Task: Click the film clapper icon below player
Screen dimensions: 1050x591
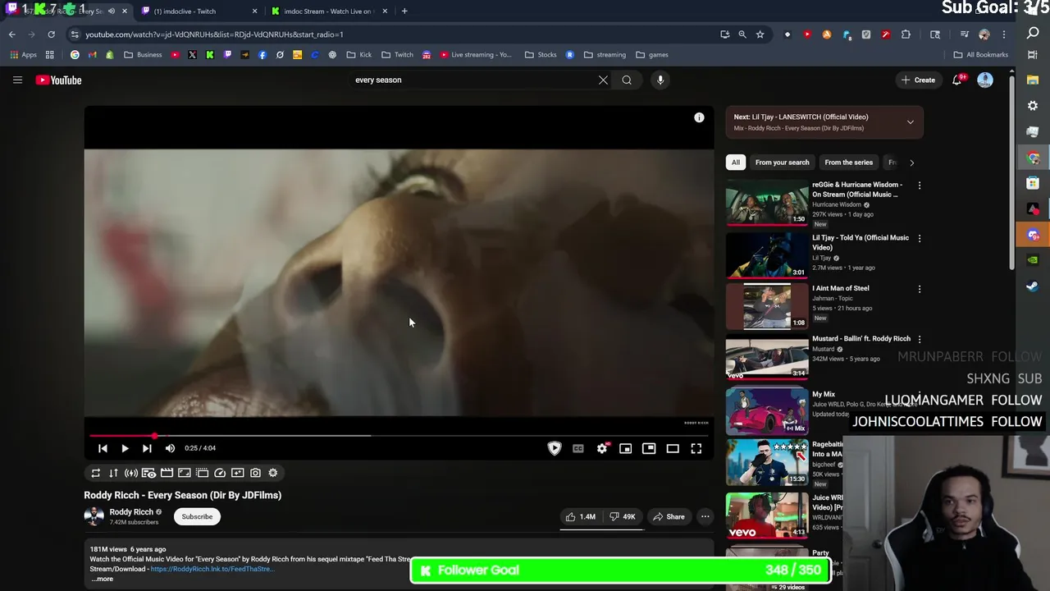Action: [x=167, y=473]
